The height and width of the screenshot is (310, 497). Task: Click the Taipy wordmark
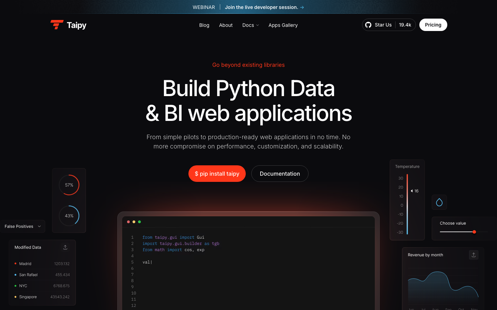pos(77,25)
